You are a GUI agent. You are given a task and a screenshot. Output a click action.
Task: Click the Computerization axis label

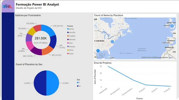pyautogui.click(x=127, y=92)
